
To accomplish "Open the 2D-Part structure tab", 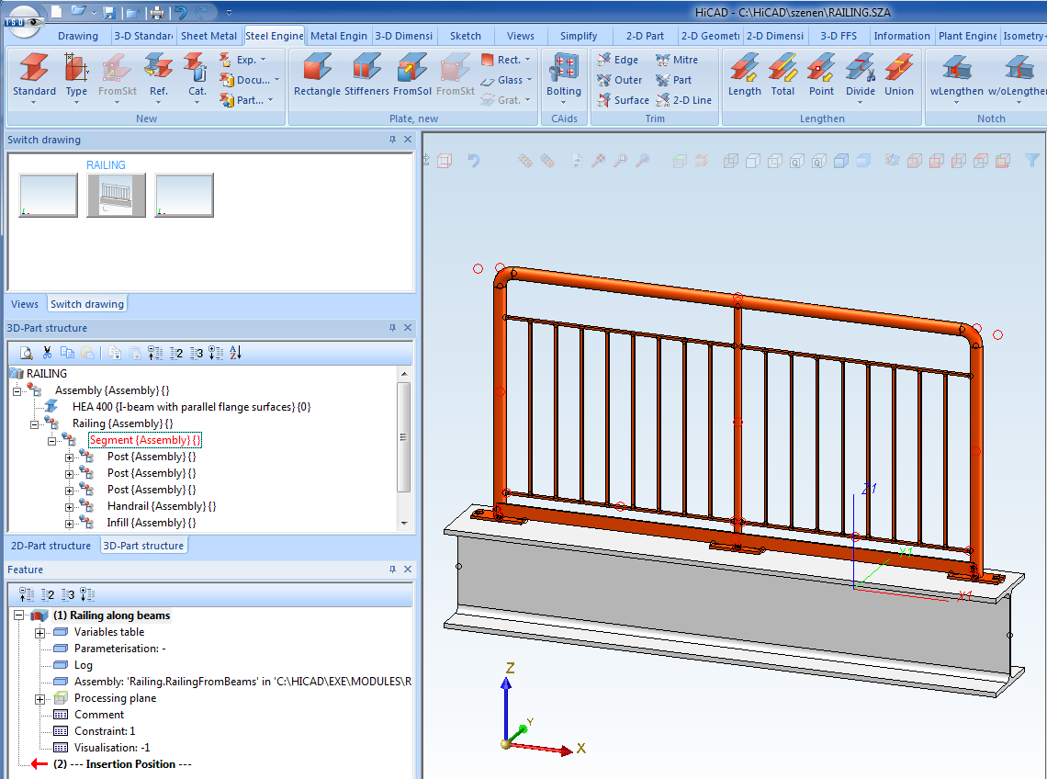I will (51, 546).
